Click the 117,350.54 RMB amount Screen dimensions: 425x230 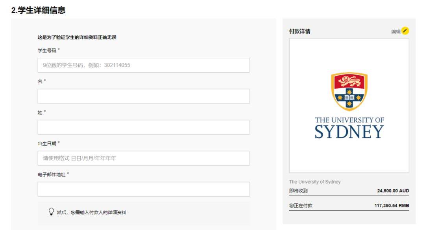(x=392, y=206)
